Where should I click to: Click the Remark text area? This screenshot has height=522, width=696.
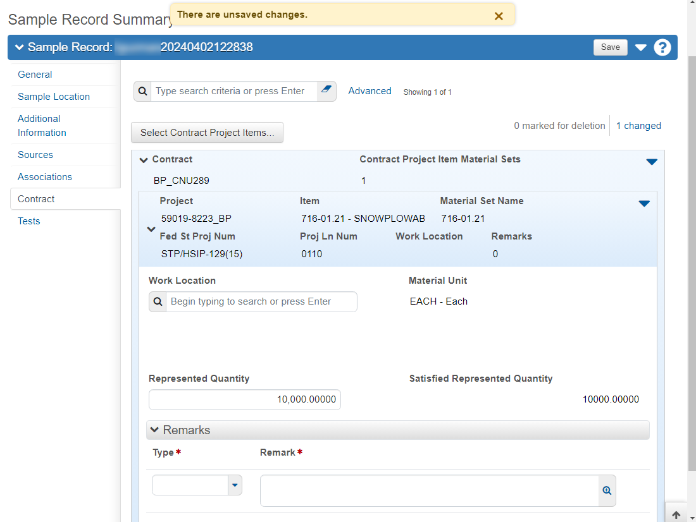(x=429, y=490)
